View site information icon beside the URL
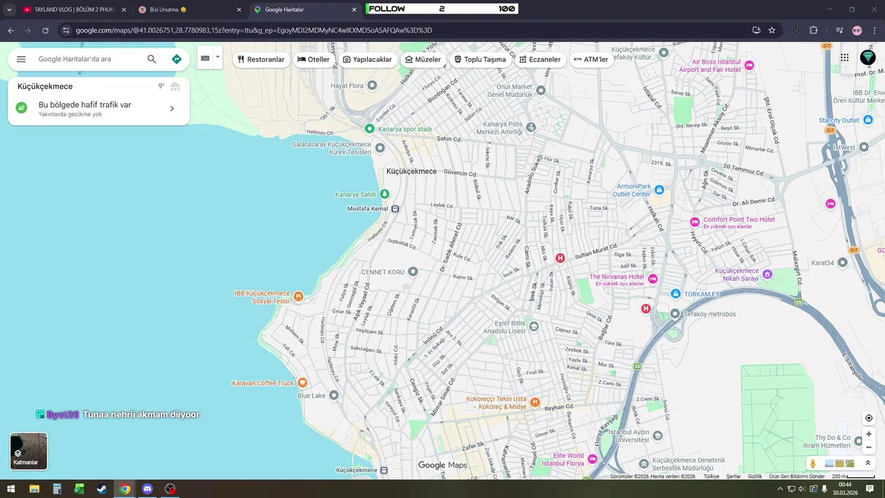Viewport: 885px width, 498px height. (66, 30)
